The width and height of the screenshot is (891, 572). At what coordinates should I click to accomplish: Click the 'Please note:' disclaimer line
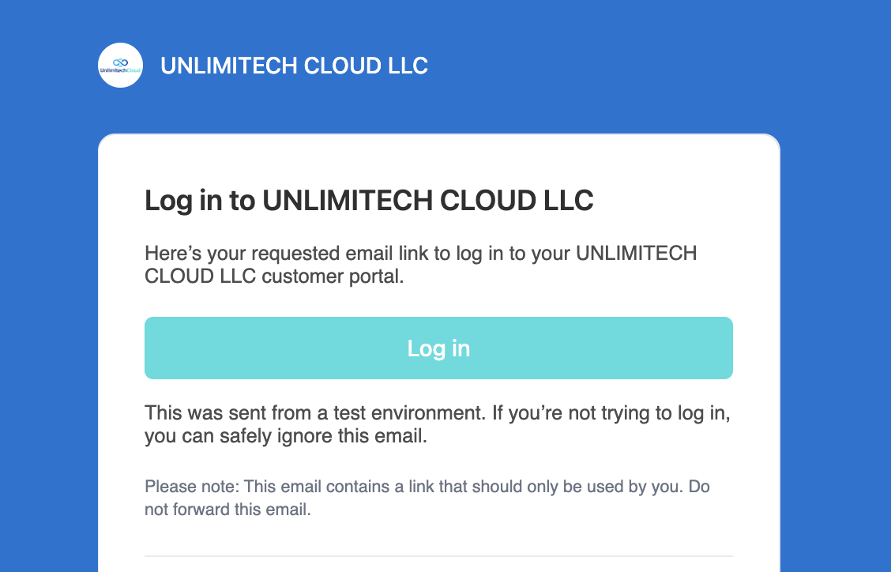coord(427,487)
